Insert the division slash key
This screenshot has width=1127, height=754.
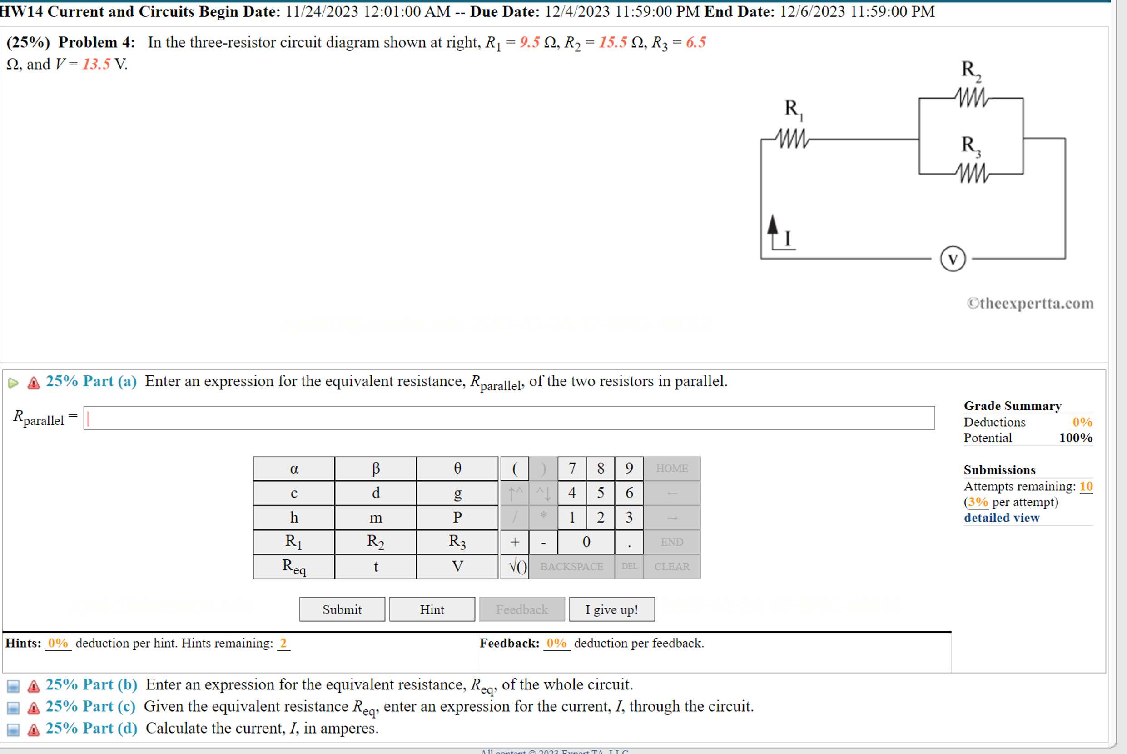pyautogui.click(x=515, y=517)
